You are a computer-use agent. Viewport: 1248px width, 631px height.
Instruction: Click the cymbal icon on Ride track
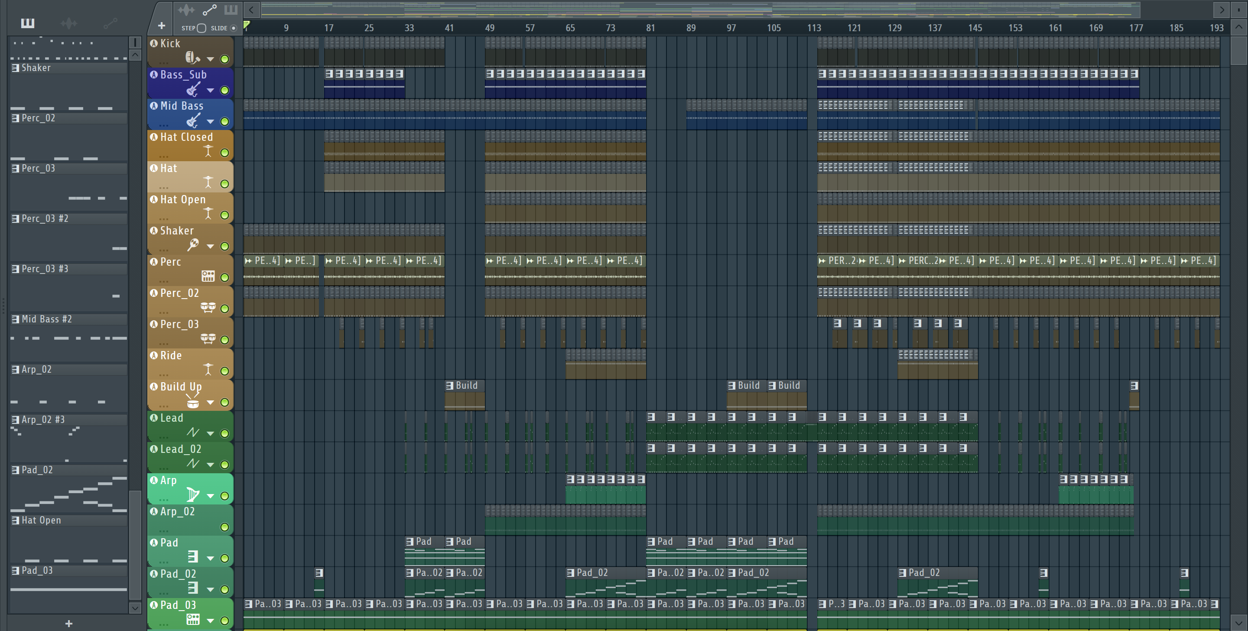(208, 370)
